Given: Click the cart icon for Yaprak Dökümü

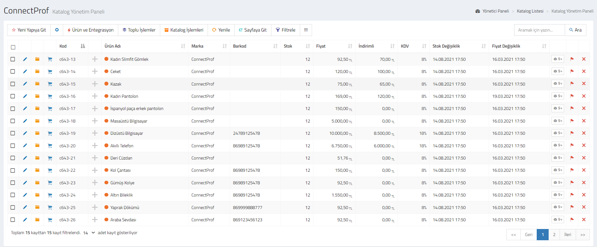Looking at the screenshot, I should point(50,207).
